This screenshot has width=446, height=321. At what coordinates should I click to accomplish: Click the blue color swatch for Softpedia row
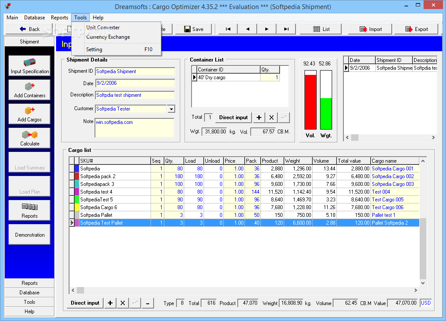pos(77,169)
